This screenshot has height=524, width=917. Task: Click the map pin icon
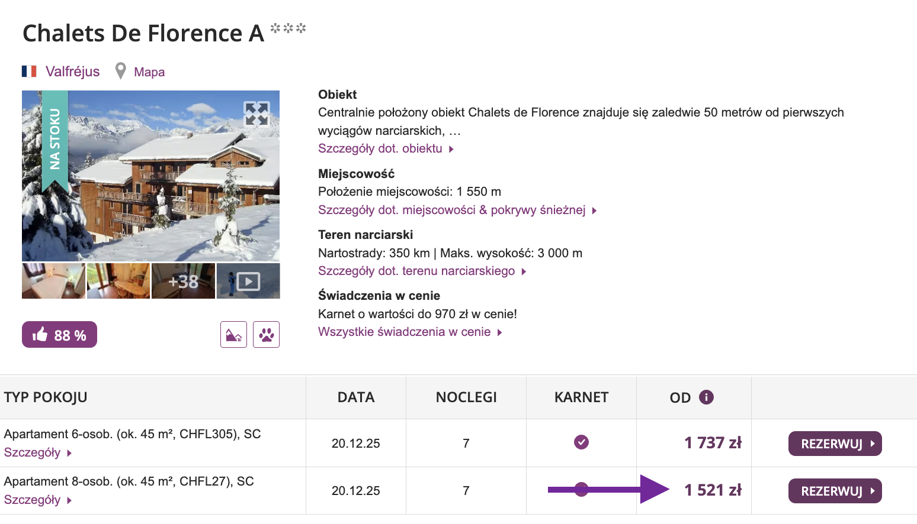(x=120, y=72)
